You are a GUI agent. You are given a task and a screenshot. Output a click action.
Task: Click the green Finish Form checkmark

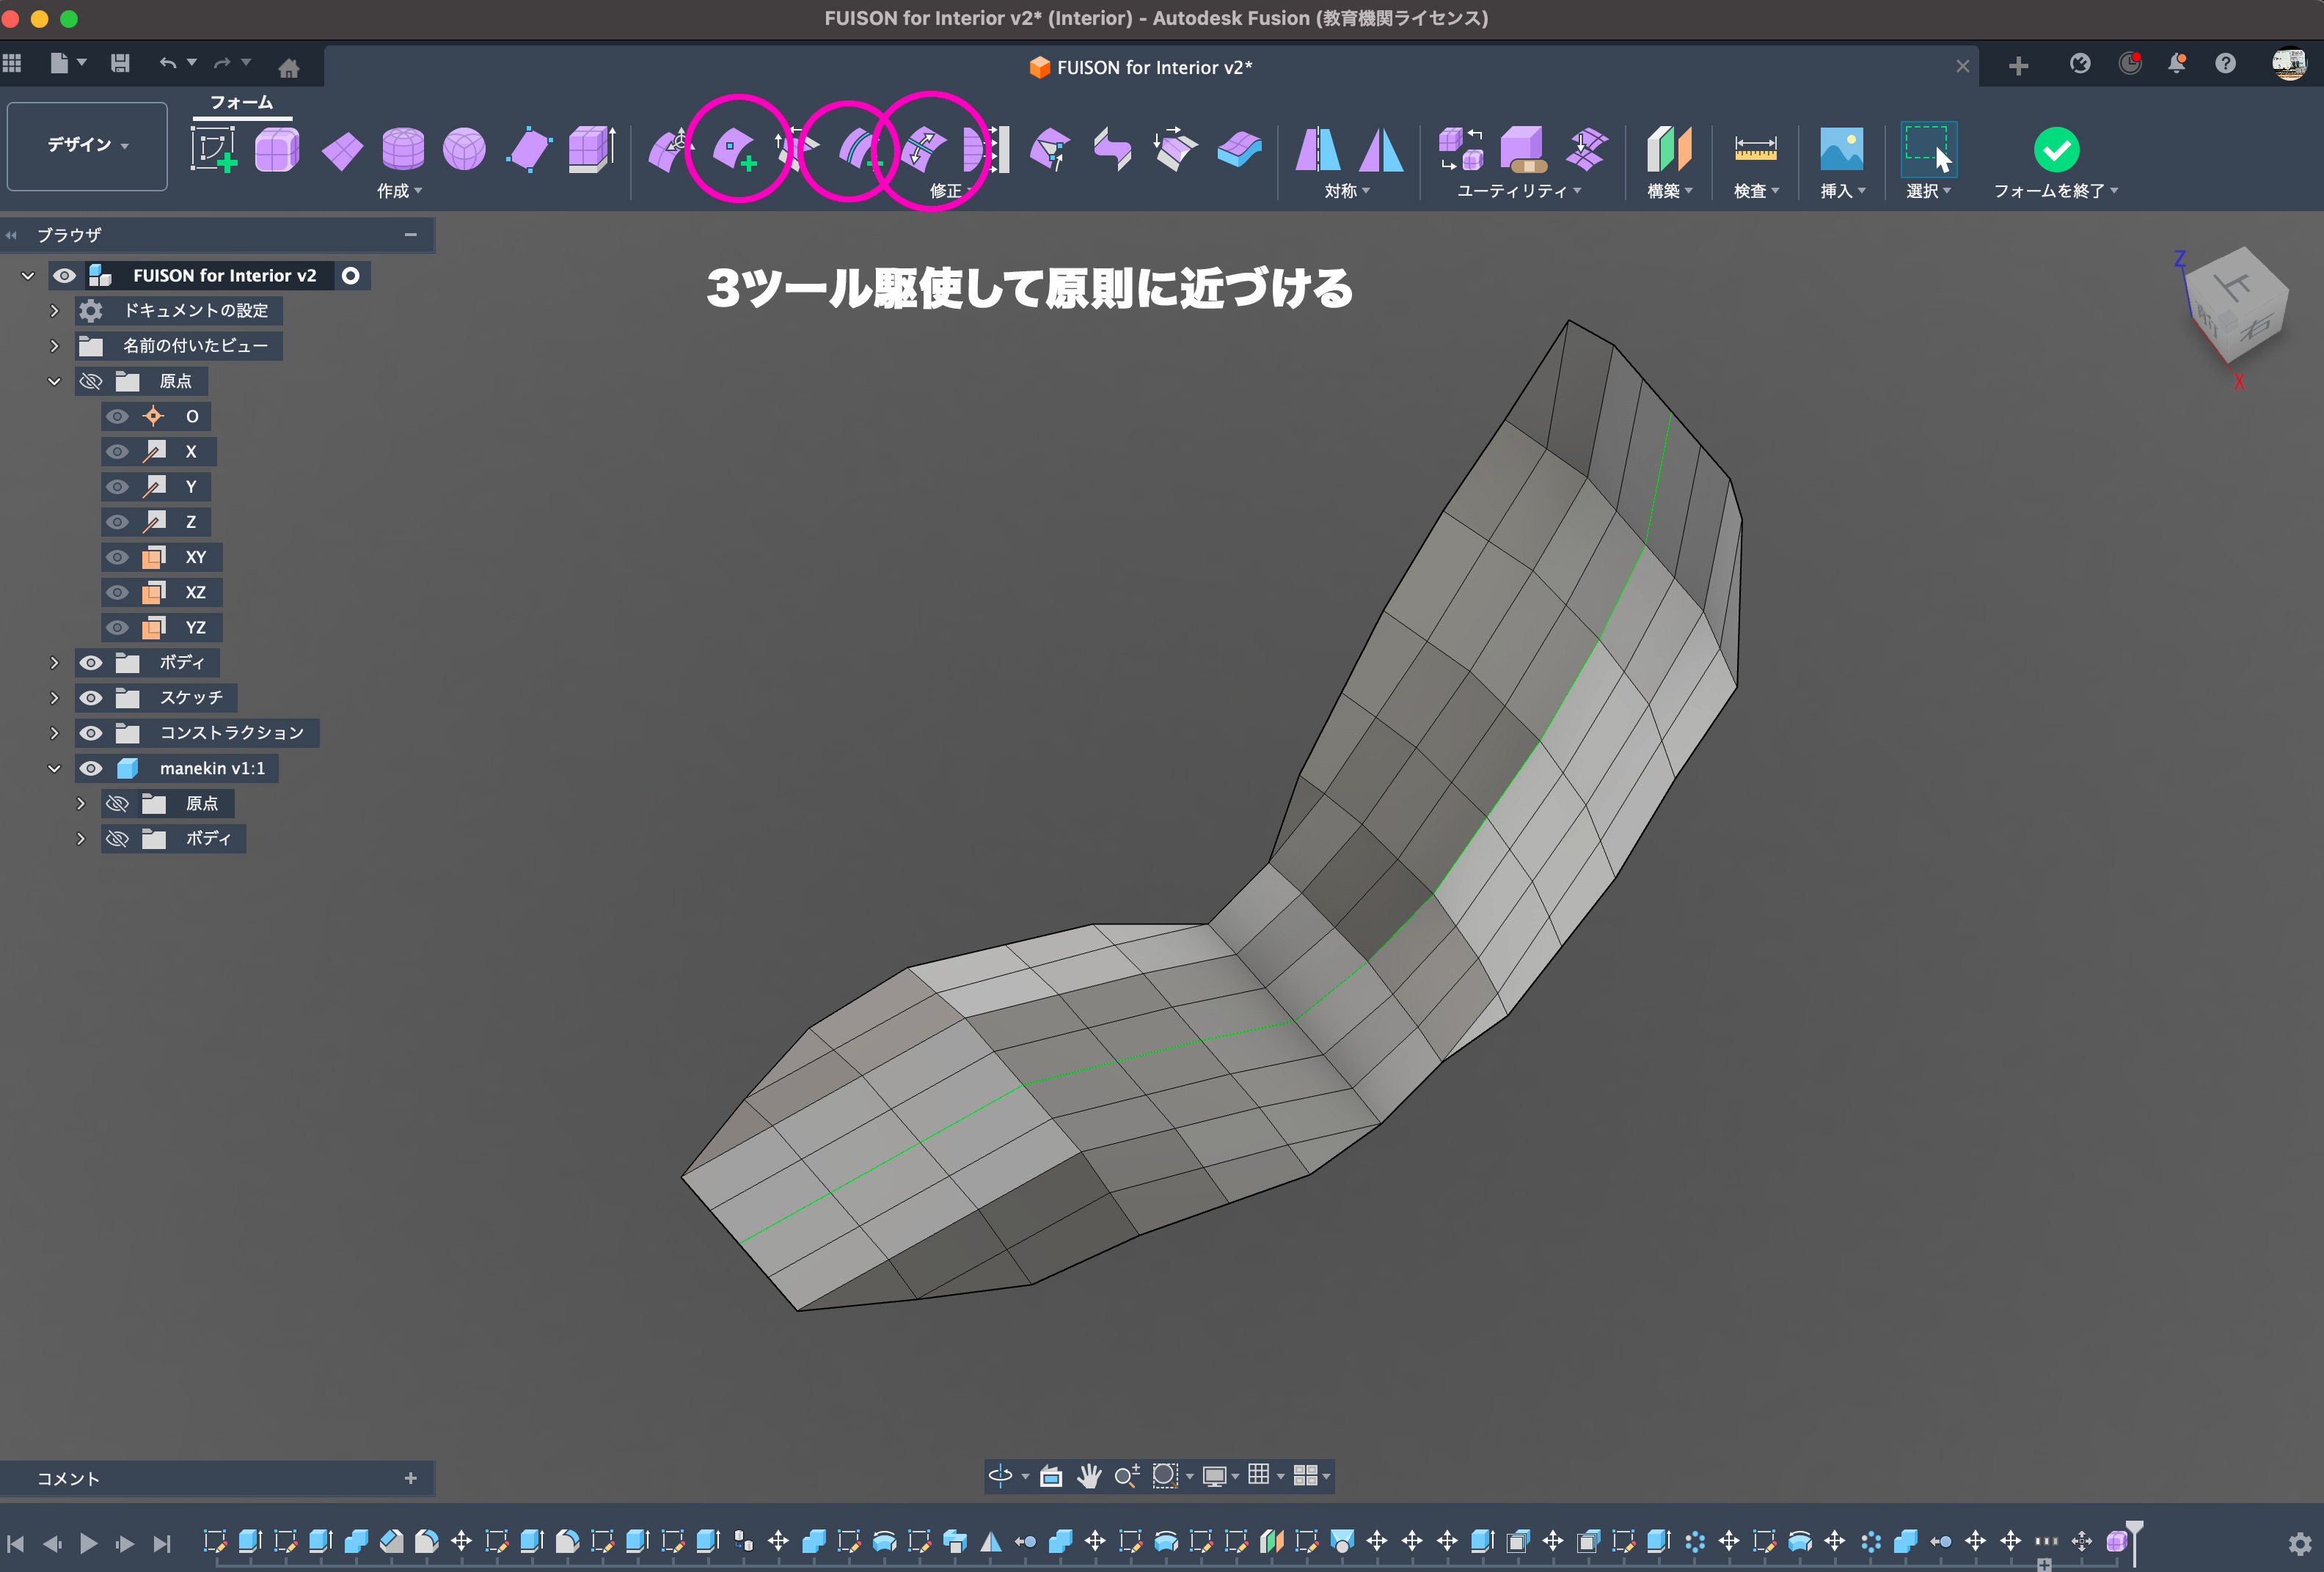pos(2056,150)
